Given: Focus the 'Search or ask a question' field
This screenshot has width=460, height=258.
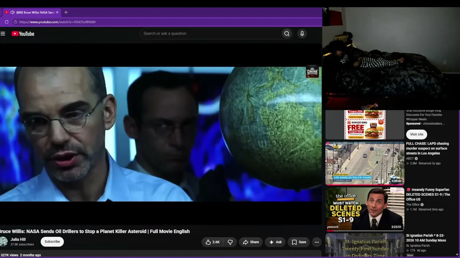Looking at the screenshot, I should pyautogui.click(x=211, y=34).
